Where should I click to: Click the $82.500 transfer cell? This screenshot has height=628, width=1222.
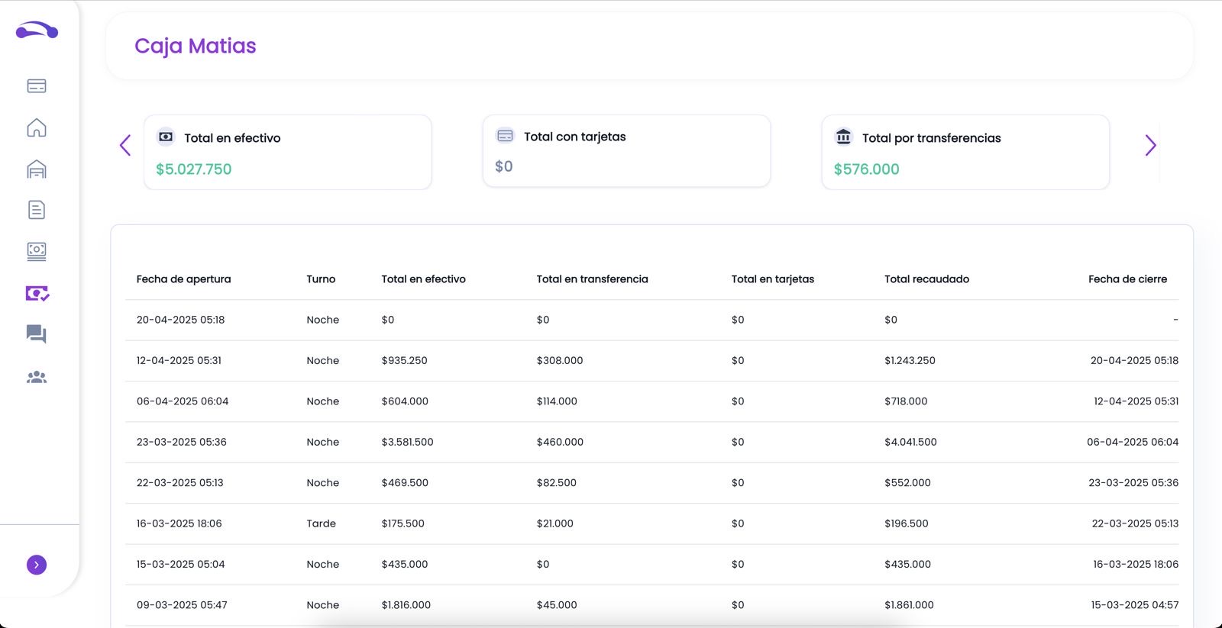(x=556, y=483)
